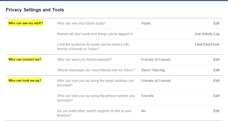Click the Limit Past Posts link
This screenshot has width=228, height=121.
pyautogui.click(x=207, y=45)
